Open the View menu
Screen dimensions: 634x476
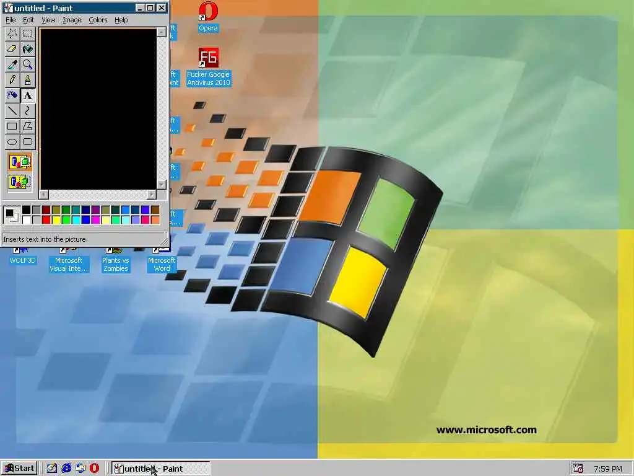pyautogui.click(x=48, y=20)
